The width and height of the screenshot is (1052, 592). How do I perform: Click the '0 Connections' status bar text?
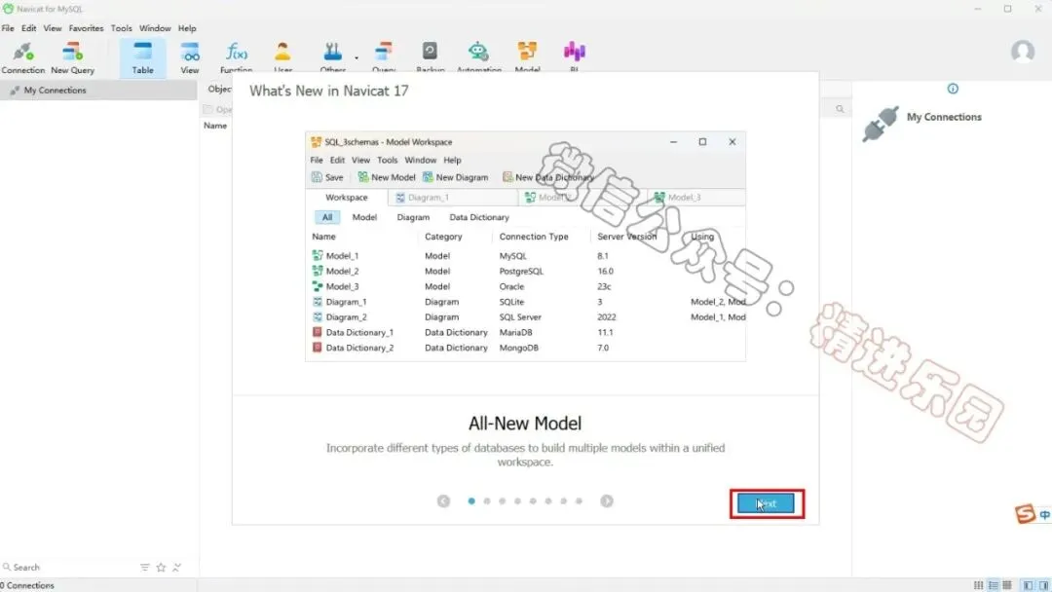click(x=27, y=585)
